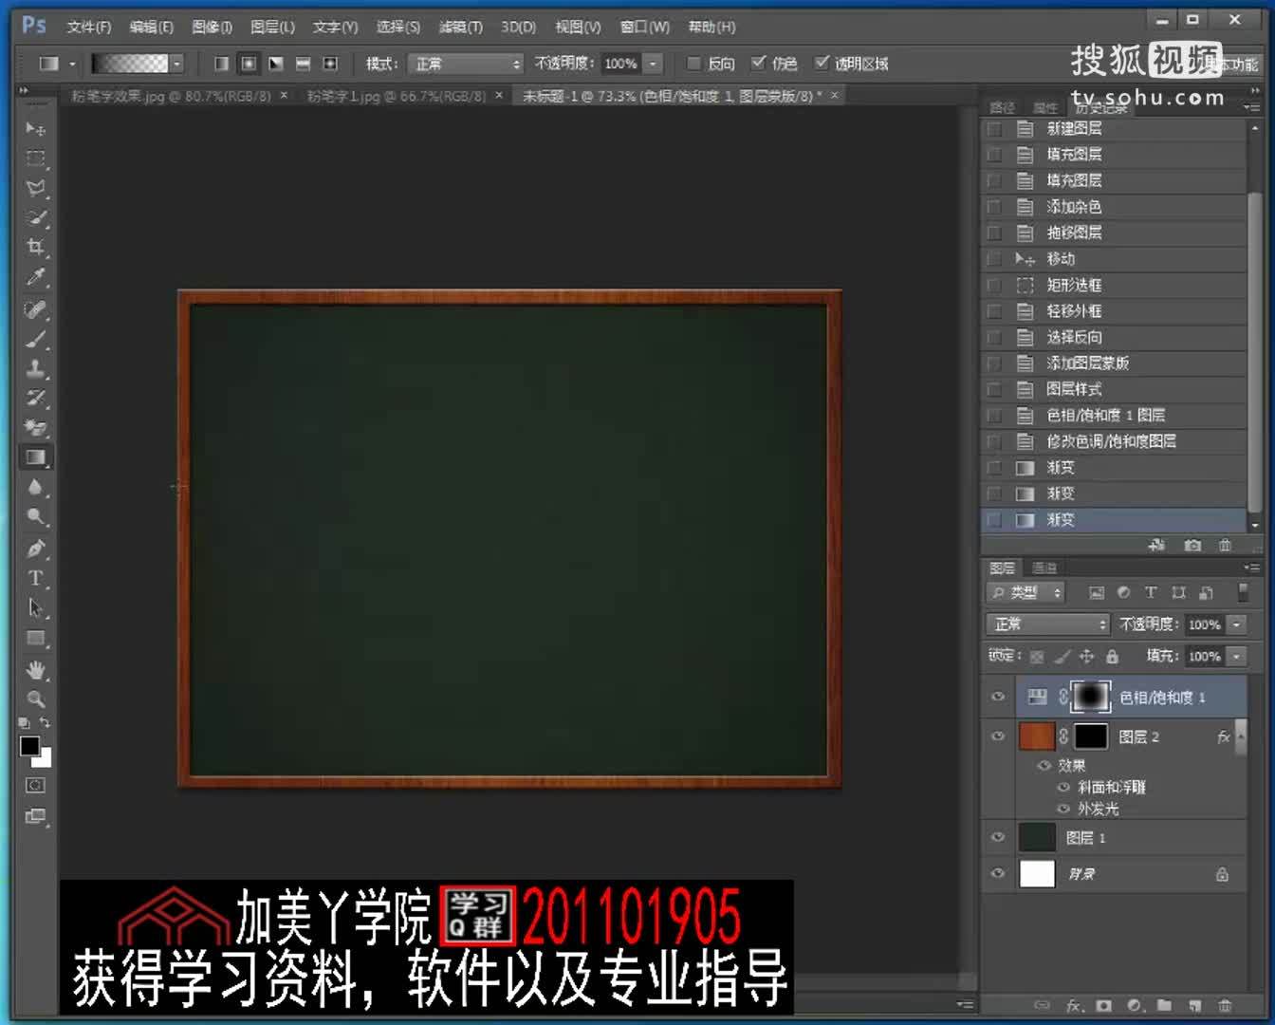Click the foreground color swatch
The height and width of the screenshot is (1025, 1275).
pos(29,746)
